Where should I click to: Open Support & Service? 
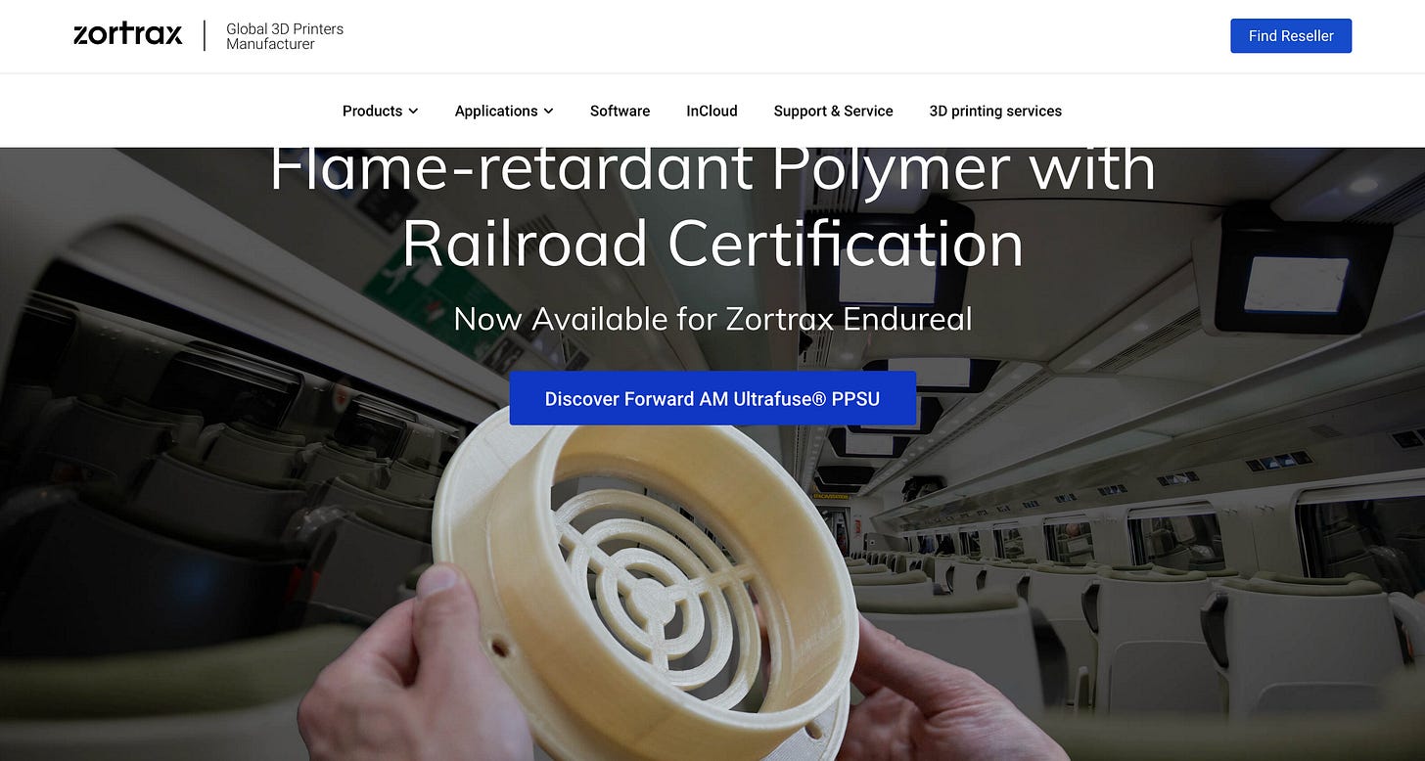tap(833, 111)
